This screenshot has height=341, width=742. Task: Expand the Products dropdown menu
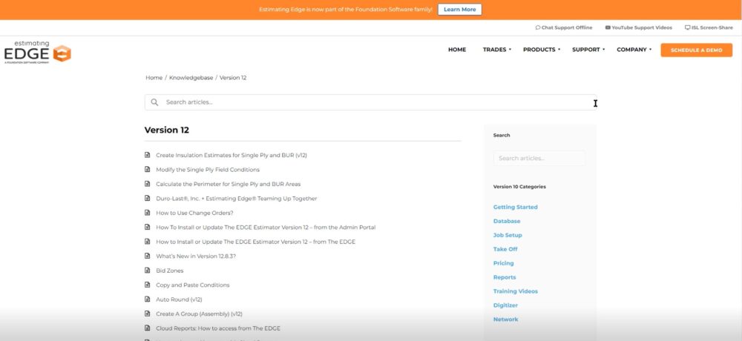pos(542,50)
